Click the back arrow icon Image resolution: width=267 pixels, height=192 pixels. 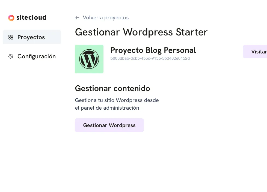pyautogui.click(x=77, y=18)
